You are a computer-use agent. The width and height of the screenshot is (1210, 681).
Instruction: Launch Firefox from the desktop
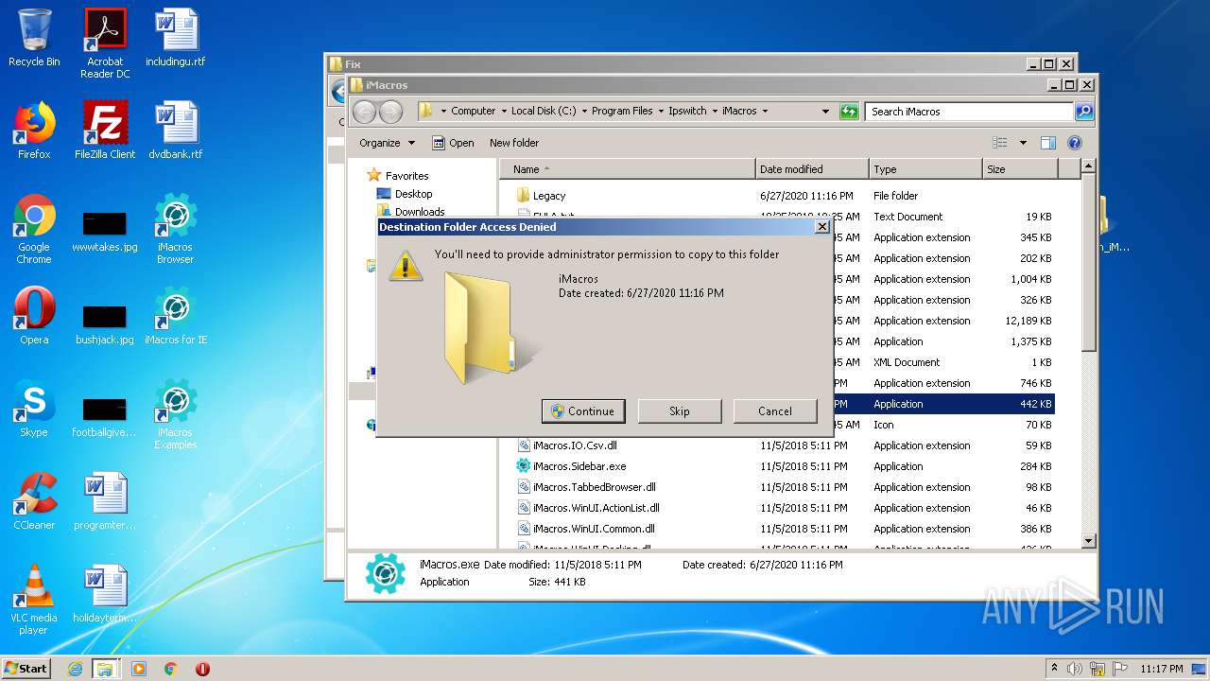34,131
